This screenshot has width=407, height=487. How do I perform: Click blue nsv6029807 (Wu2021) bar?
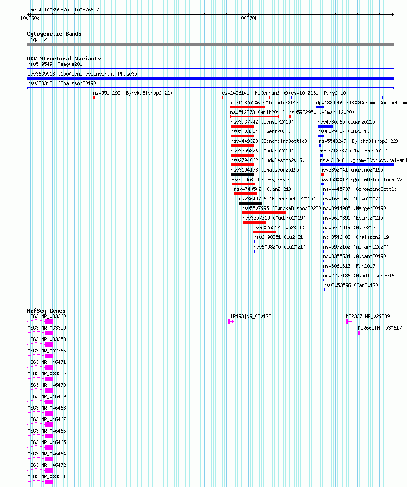tap(321, 136)
